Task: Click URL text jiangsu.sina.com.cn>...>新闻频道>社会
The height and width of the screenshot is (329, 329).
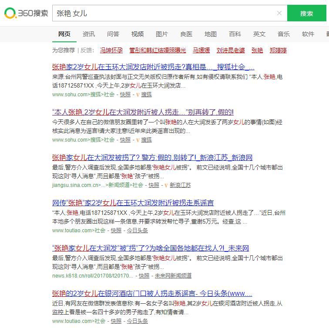Action: (97, 185)
